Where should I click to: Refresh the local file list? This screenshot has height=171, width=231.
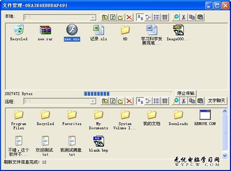(x=113, y=17)
